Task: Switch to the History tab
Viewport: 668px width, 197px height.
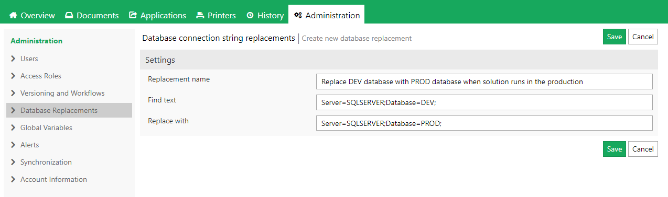Action: click(x=265, y=15)
